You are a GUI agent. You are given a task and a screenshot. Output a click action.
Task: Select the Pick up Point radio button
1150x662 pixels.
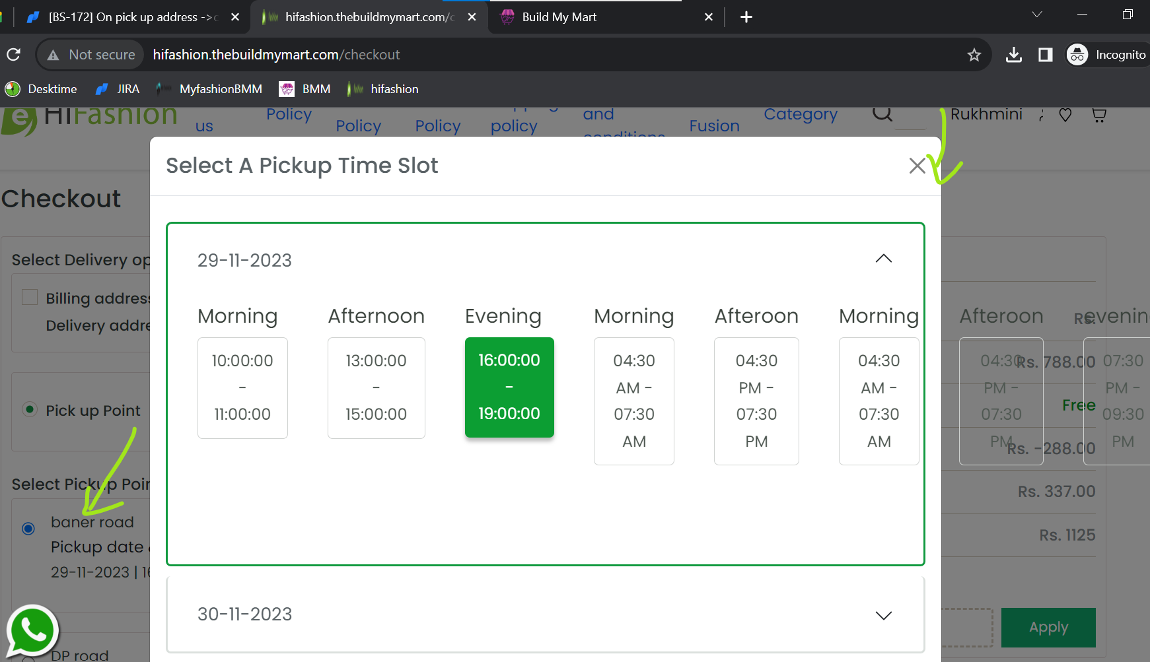pos(30,409)
